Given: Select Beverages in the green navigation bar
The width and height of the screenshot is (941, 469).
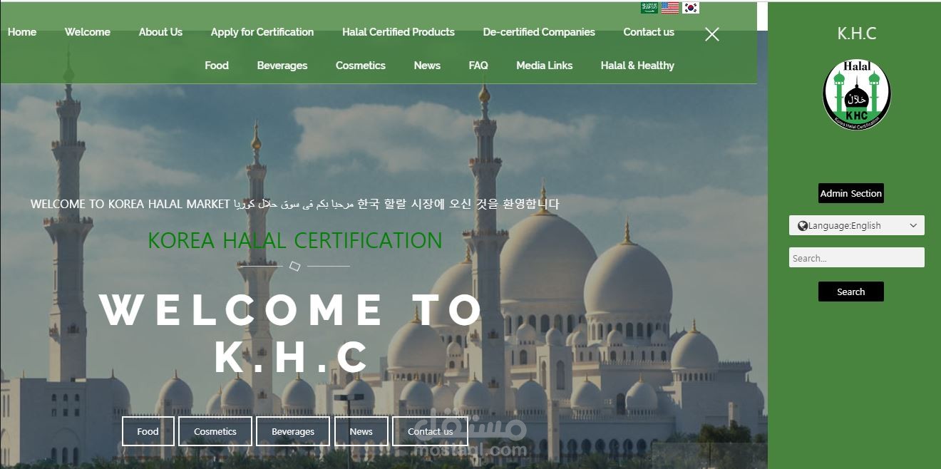Looking at the screenshot, I should click(x=282, y=66).
